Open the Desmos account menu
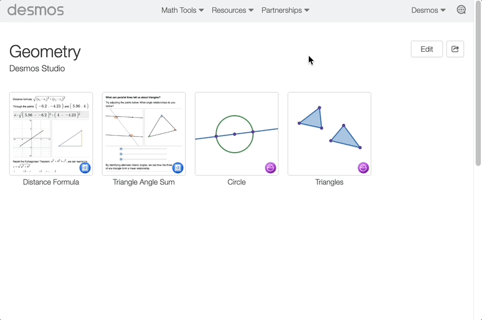Screen dimensions: 482x320 coord(428,10)
